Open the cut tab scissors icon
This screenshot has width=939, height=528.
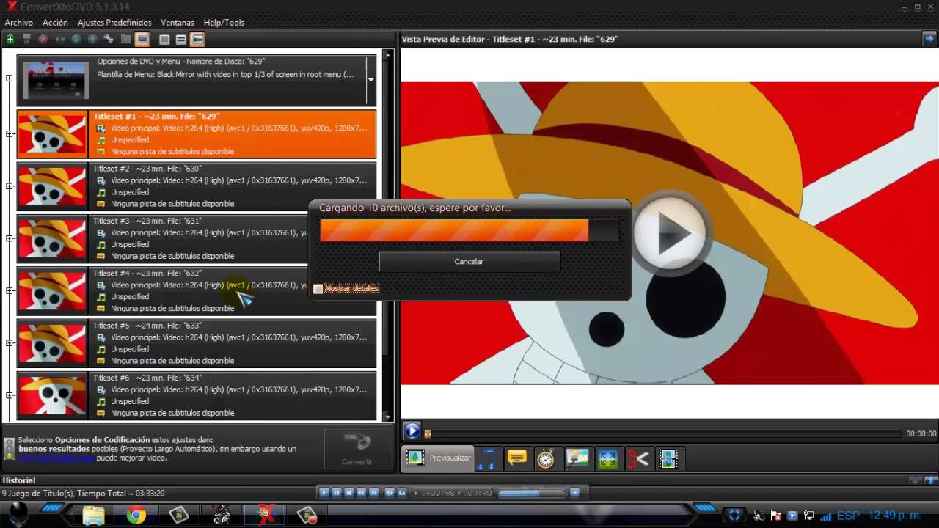click(x=637, y=458)
